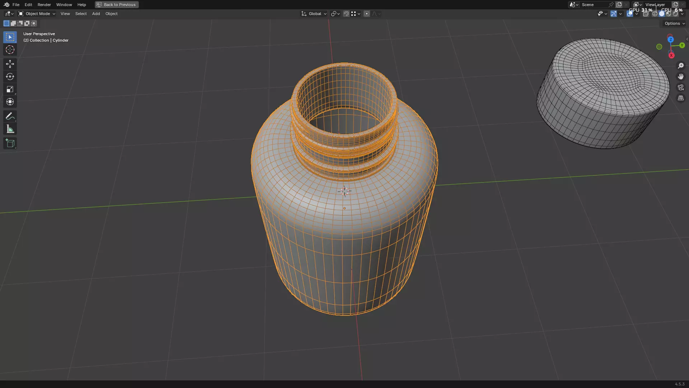Click the red X axis gizmo
This screenshot has width=689, height=388.
coord(671,55)
